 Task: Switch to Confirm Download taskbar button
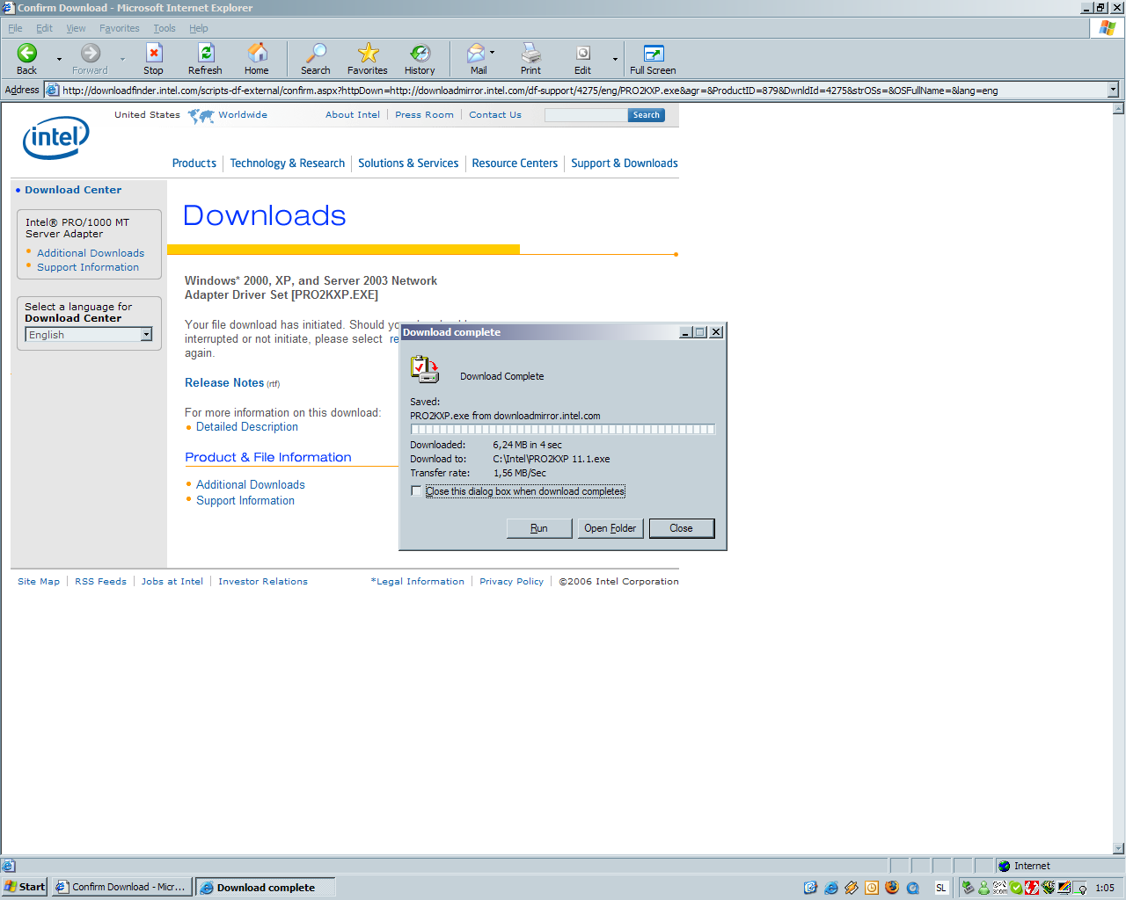(x=121, y=887)
